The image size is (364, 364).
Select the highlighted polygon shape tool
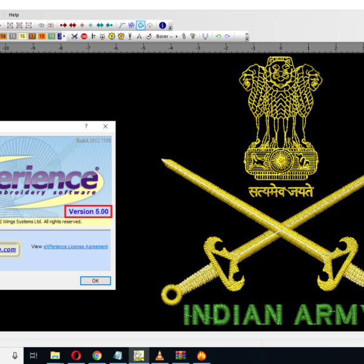click(x=140, y=25)
